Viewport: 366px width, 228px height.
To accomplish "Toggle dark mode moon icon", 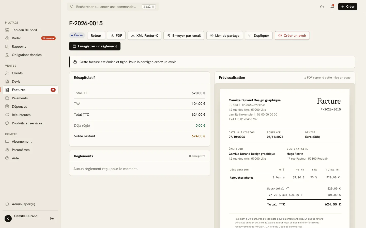I will 322,7.
